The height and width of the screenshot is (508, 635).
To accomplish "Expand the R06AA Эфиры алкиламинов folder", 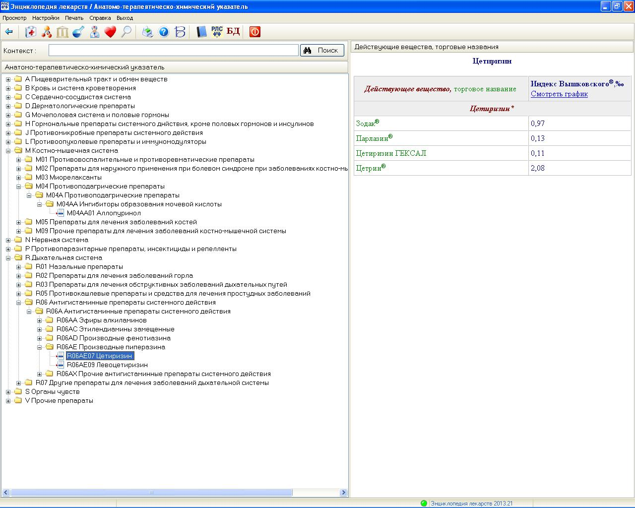I will click(40, 320).
